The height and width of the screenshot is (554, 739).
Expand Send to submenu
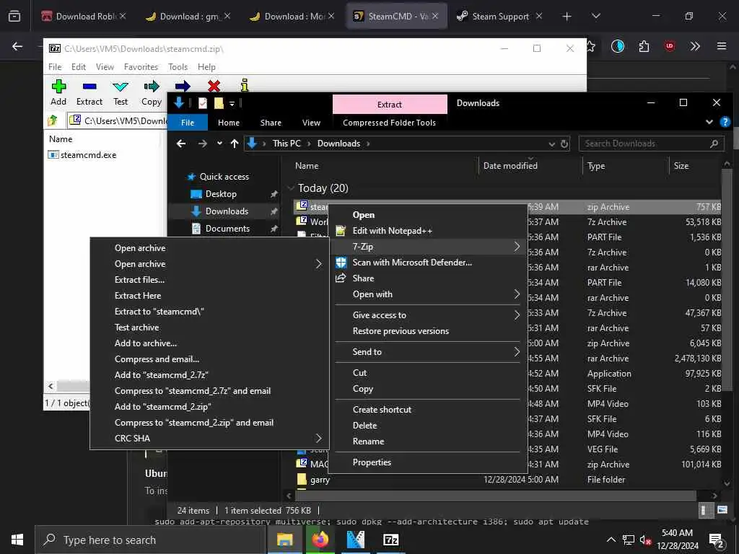tap(428, 352)
